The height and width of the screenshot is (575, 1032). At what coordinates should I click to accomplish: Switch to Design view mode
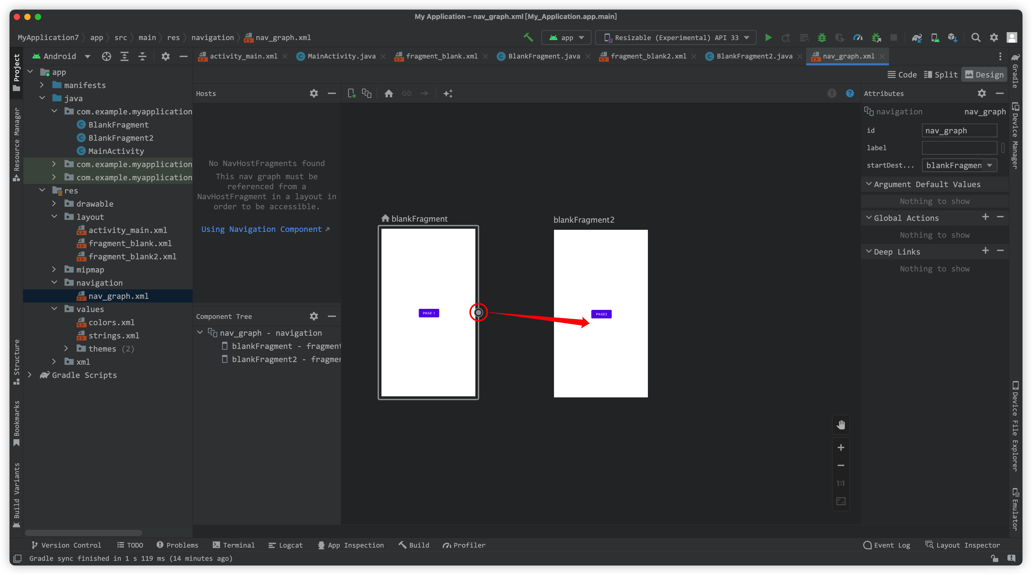(x=984, y=74)
